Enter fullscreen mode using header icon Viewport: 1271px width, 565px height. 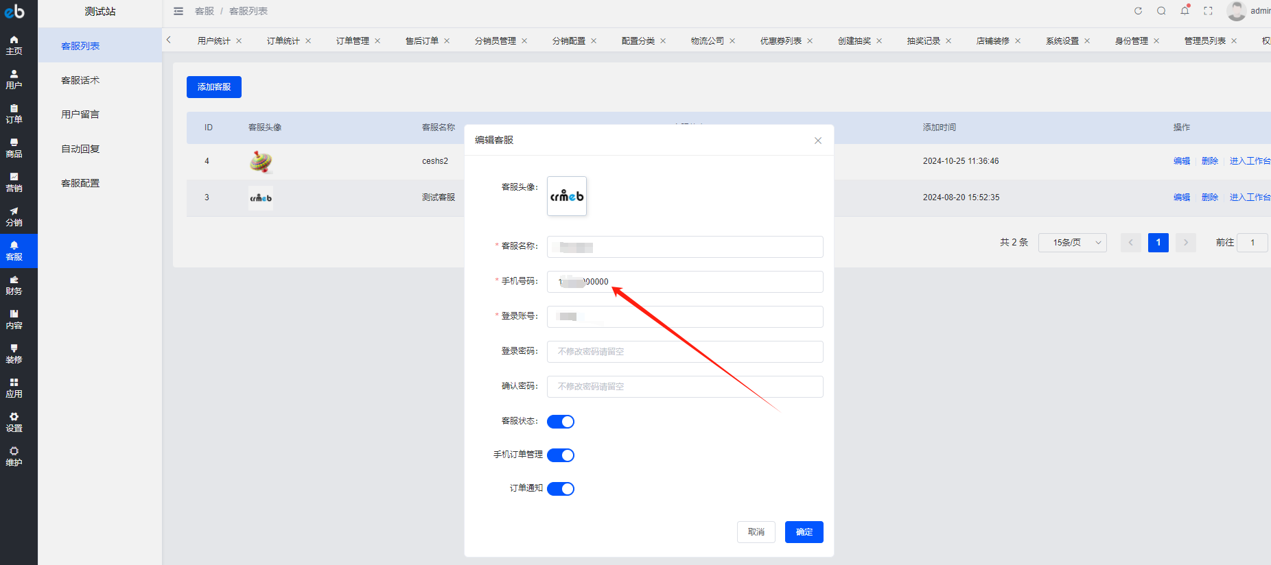coord(1208,11)
